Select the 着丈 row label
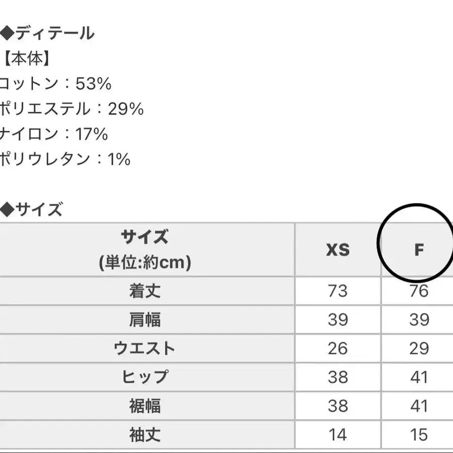The width and height of the screenshot is (453, 453). click(x=145, y=290)
